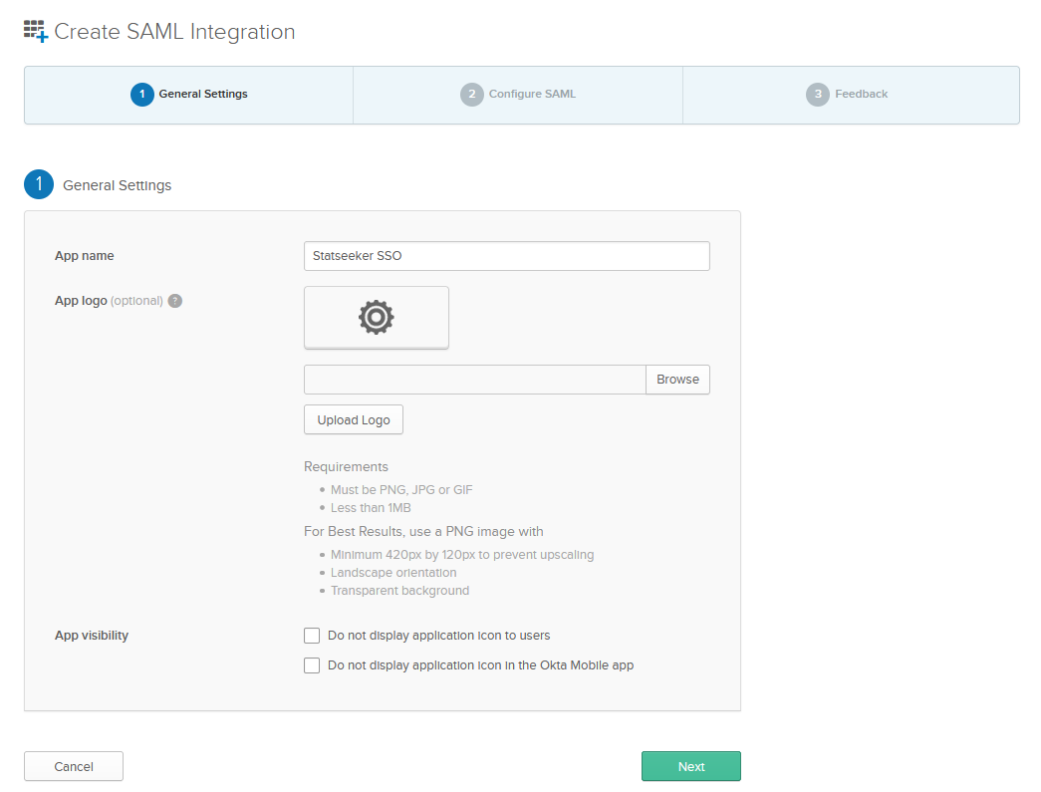Viewport: 1041px width, 792px height.
Task: Click 'For Best Results, use a PNG image with'
Action: click(423, 531)
